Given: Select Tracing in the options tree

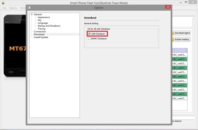Looking at the screenshot, I should (42, 29).
